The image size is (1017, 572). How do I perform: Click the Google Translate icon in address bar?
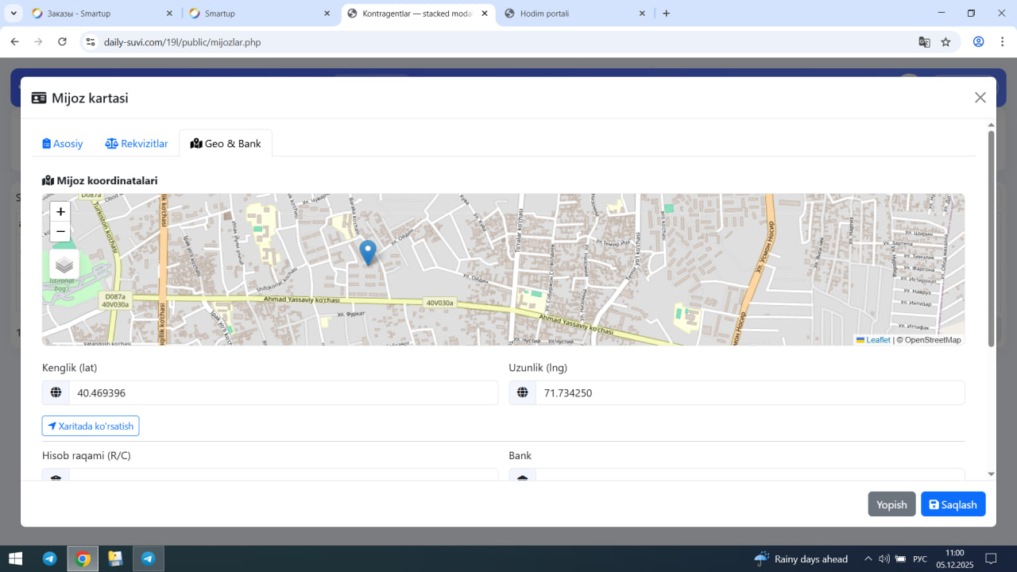pos(924,42)
